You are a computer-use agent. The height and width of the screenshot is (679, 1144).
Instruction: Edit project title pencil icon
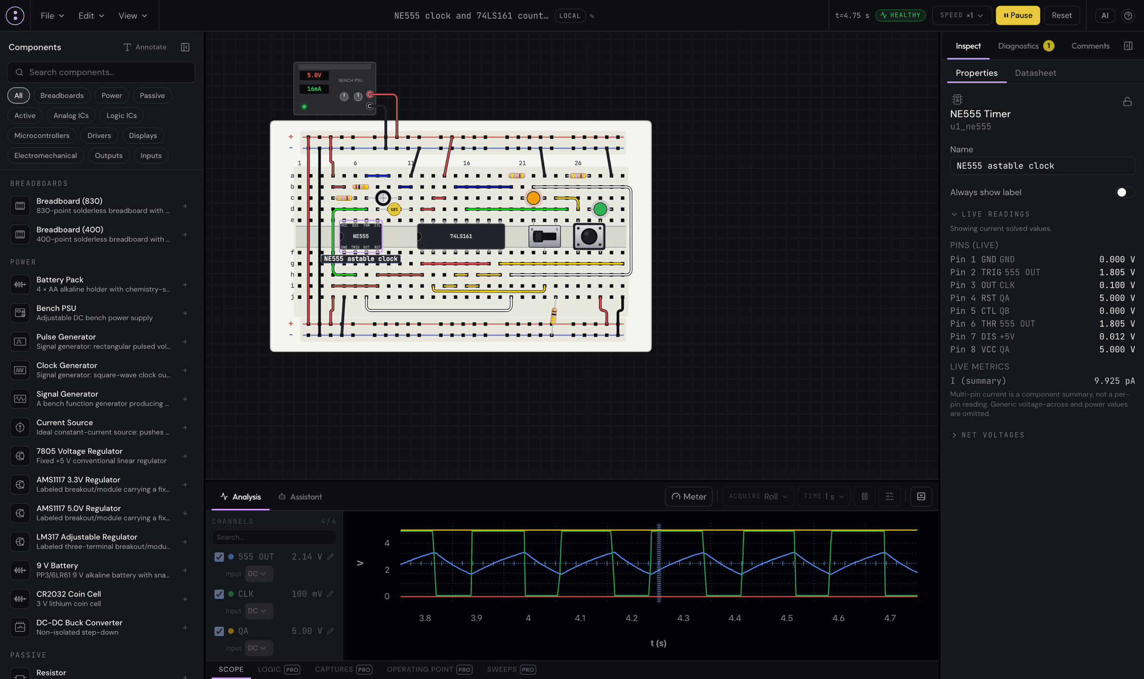592,16
